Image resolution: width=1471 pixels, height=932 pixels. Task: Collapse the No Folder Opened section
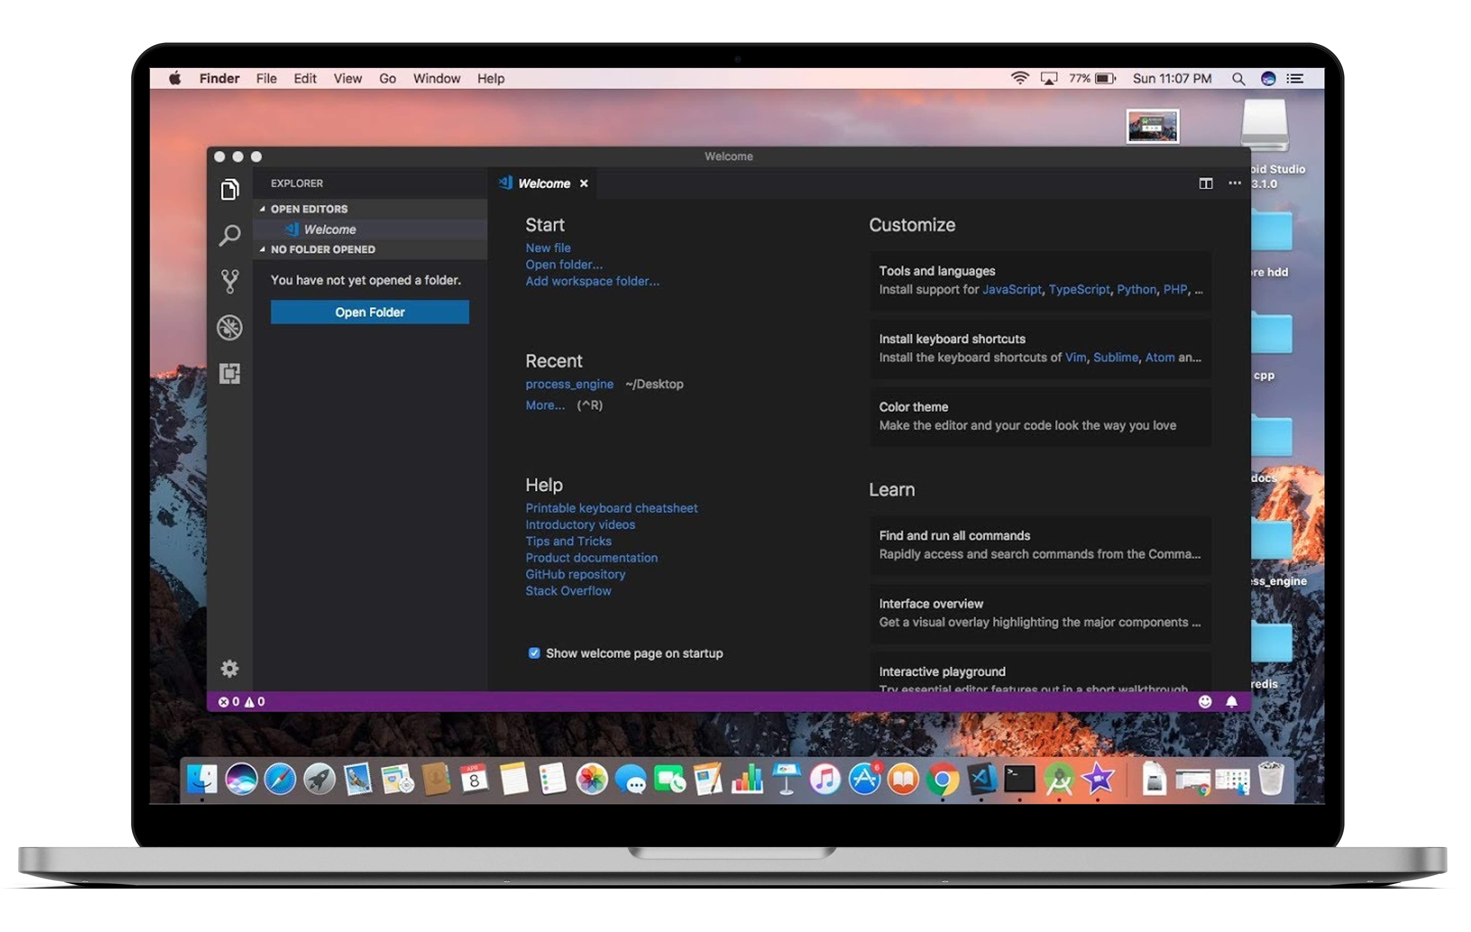(x=263, y=249)
